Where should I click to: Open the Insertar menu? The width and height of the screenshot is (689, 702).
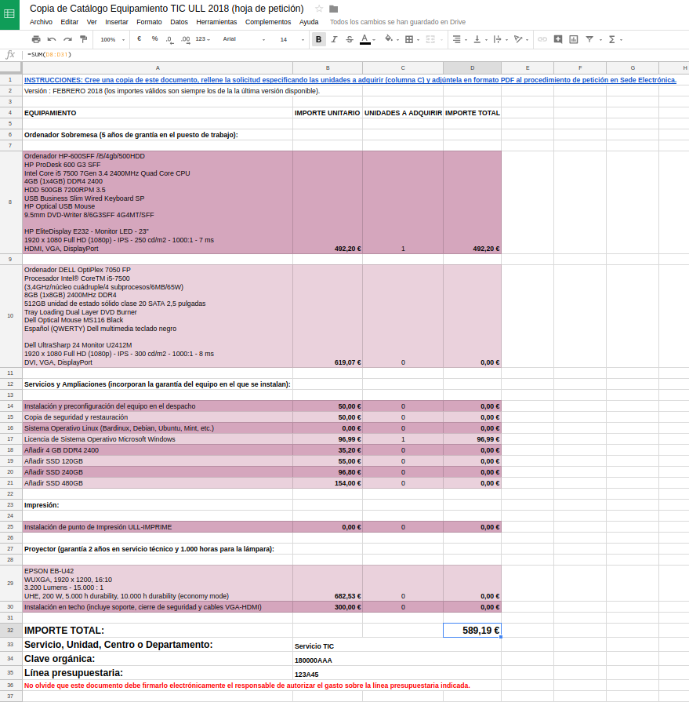click(x=117, y=22)
